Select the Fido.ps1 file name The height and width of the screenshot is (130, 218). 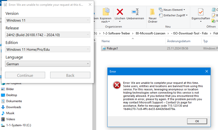click(x=112, y=48)
